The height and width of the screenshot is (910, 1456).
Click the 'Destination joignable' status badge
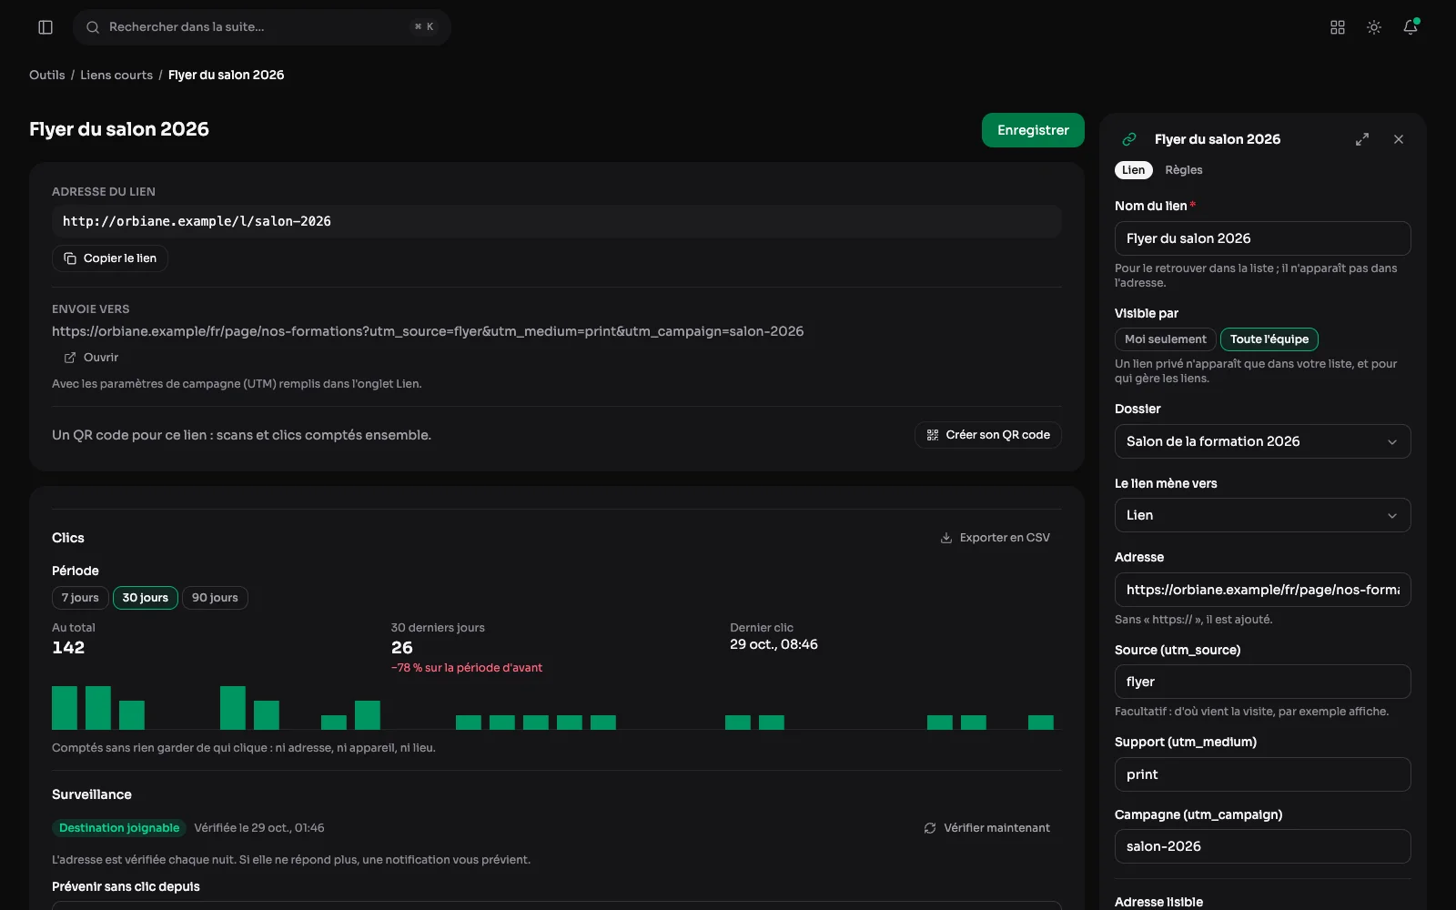pos(119,828)
